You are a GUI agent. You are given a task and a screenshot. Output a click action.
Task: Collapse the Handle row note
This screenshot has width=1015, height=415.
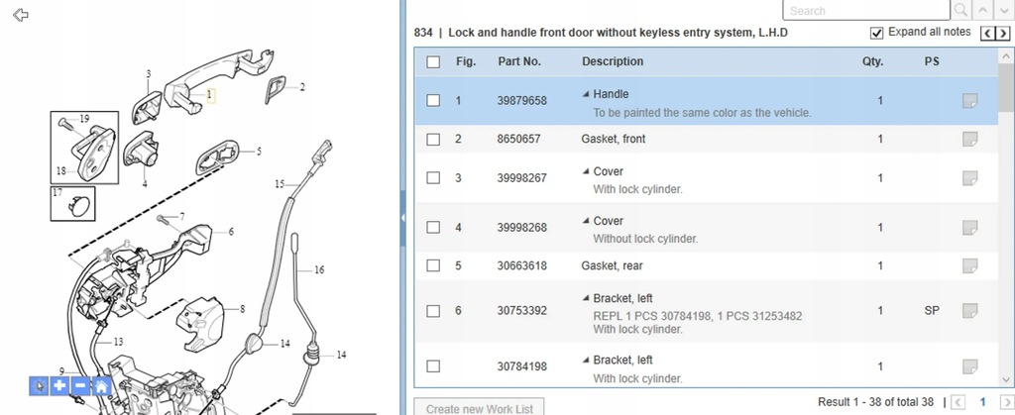(585, 94)
